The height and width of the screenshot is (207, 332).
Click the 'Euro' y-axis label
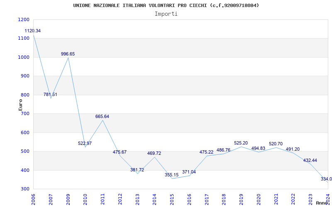click(x=20, y=105)
